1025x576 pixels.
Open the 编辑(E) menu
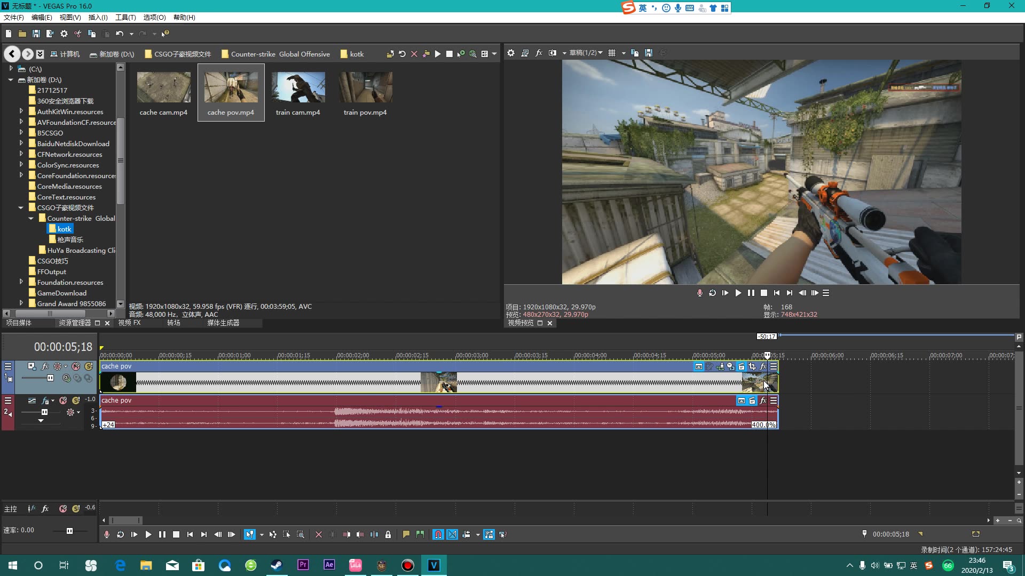click(x=42, y=17)
